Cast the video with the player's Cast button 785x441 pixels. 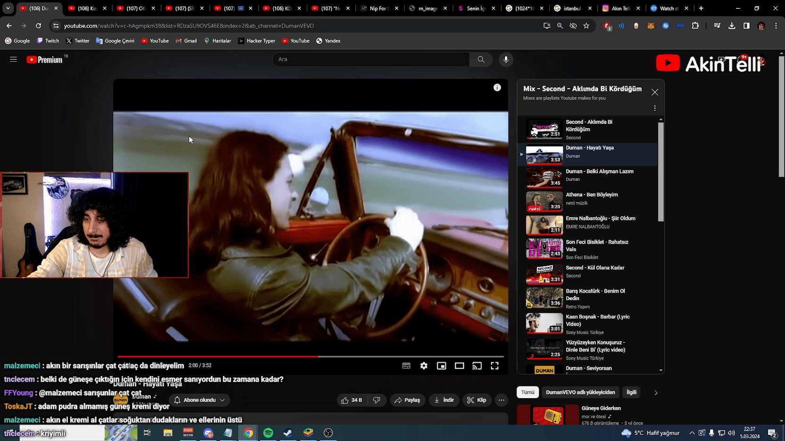tap(477, 366)
